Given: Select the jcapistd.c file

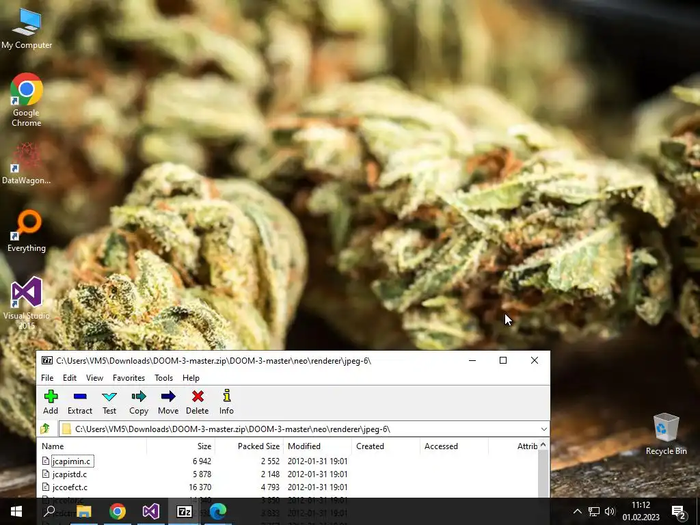Looking at the screenshot, I should click(70, 474).
